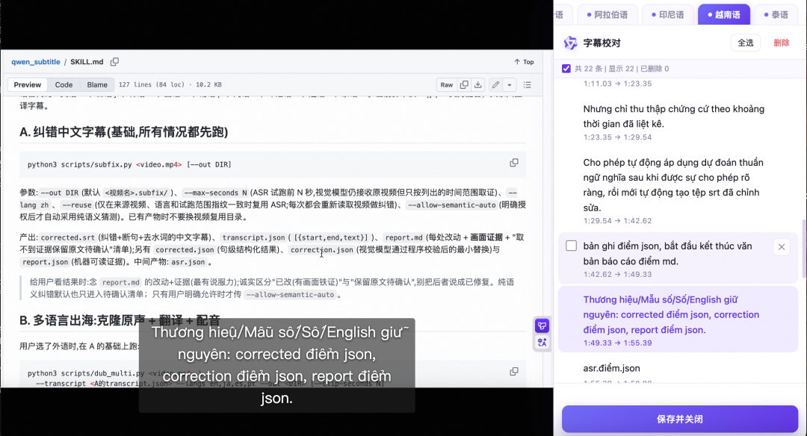Image resolution: width=807 pixels, height=436 pixels.
Task: Click the heading 'A. 纠错中文字幕'
Action: pos(123,132)
